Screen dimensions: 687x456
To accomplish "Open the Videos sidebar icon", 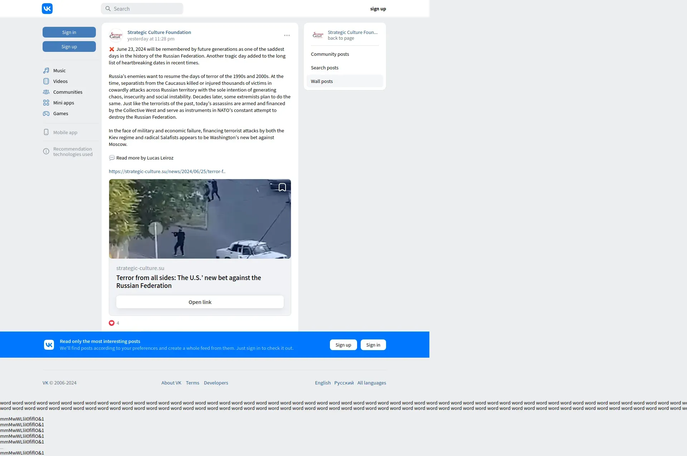I will click(x=46, y=81).
